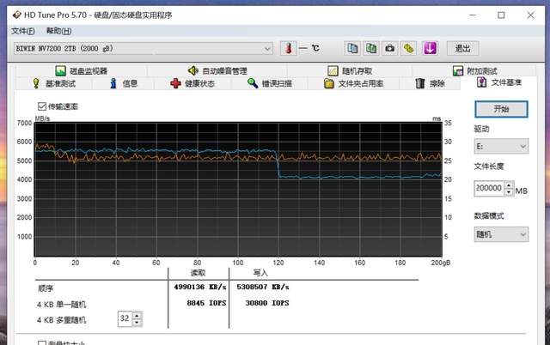
Task: Open the 帮助(H) menu
Action: (x=59, y=31)
